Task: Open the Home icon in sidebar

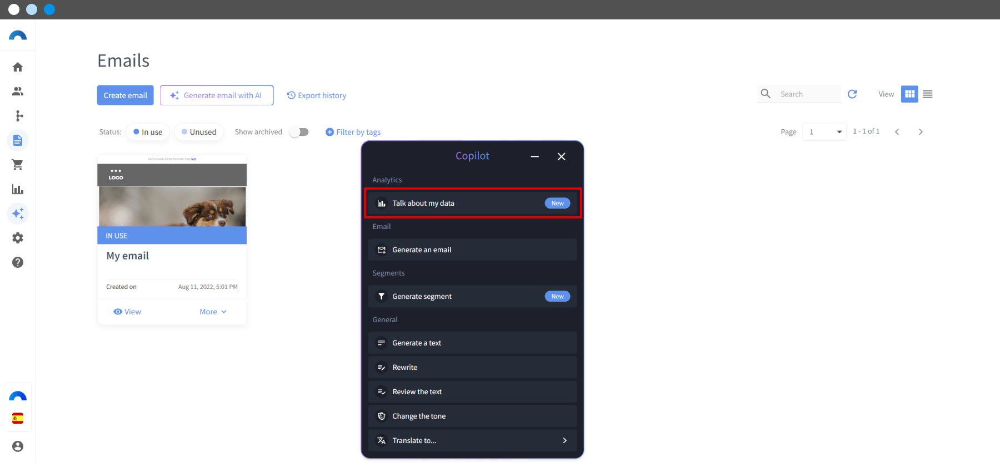Action: (x=18, y=67)
